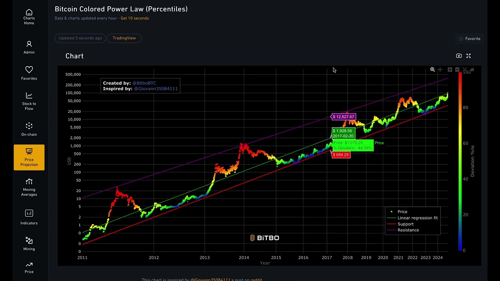This screenshot has width=500, height=281.
Task: Click the $ 1,928.58 regression tooltip label
Action: coord(343,133)
